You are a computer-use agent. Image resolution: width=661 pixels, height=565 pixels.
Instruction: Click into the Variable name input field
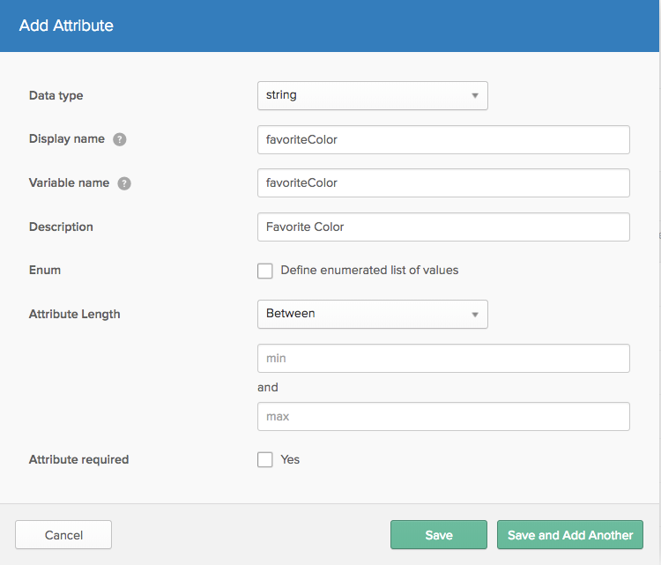tap(443, 183)
